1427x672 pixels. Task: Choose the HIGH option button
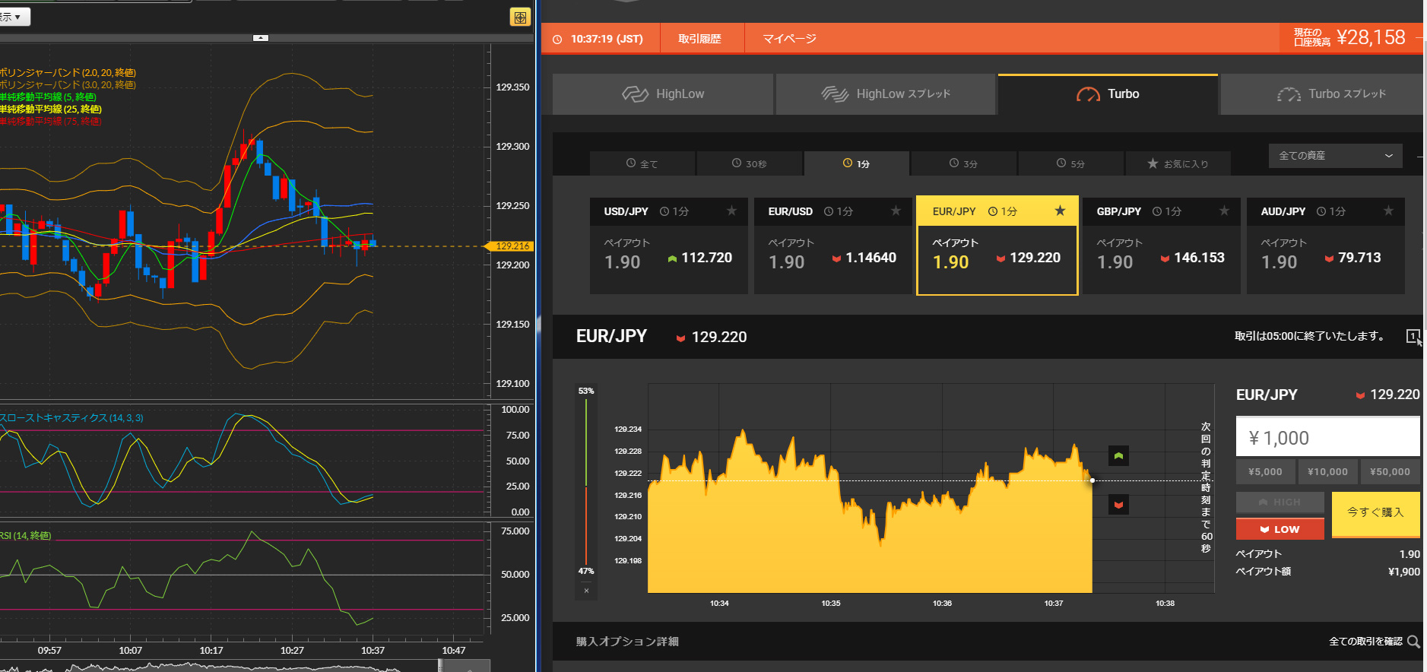click(x=1280, y=502)
